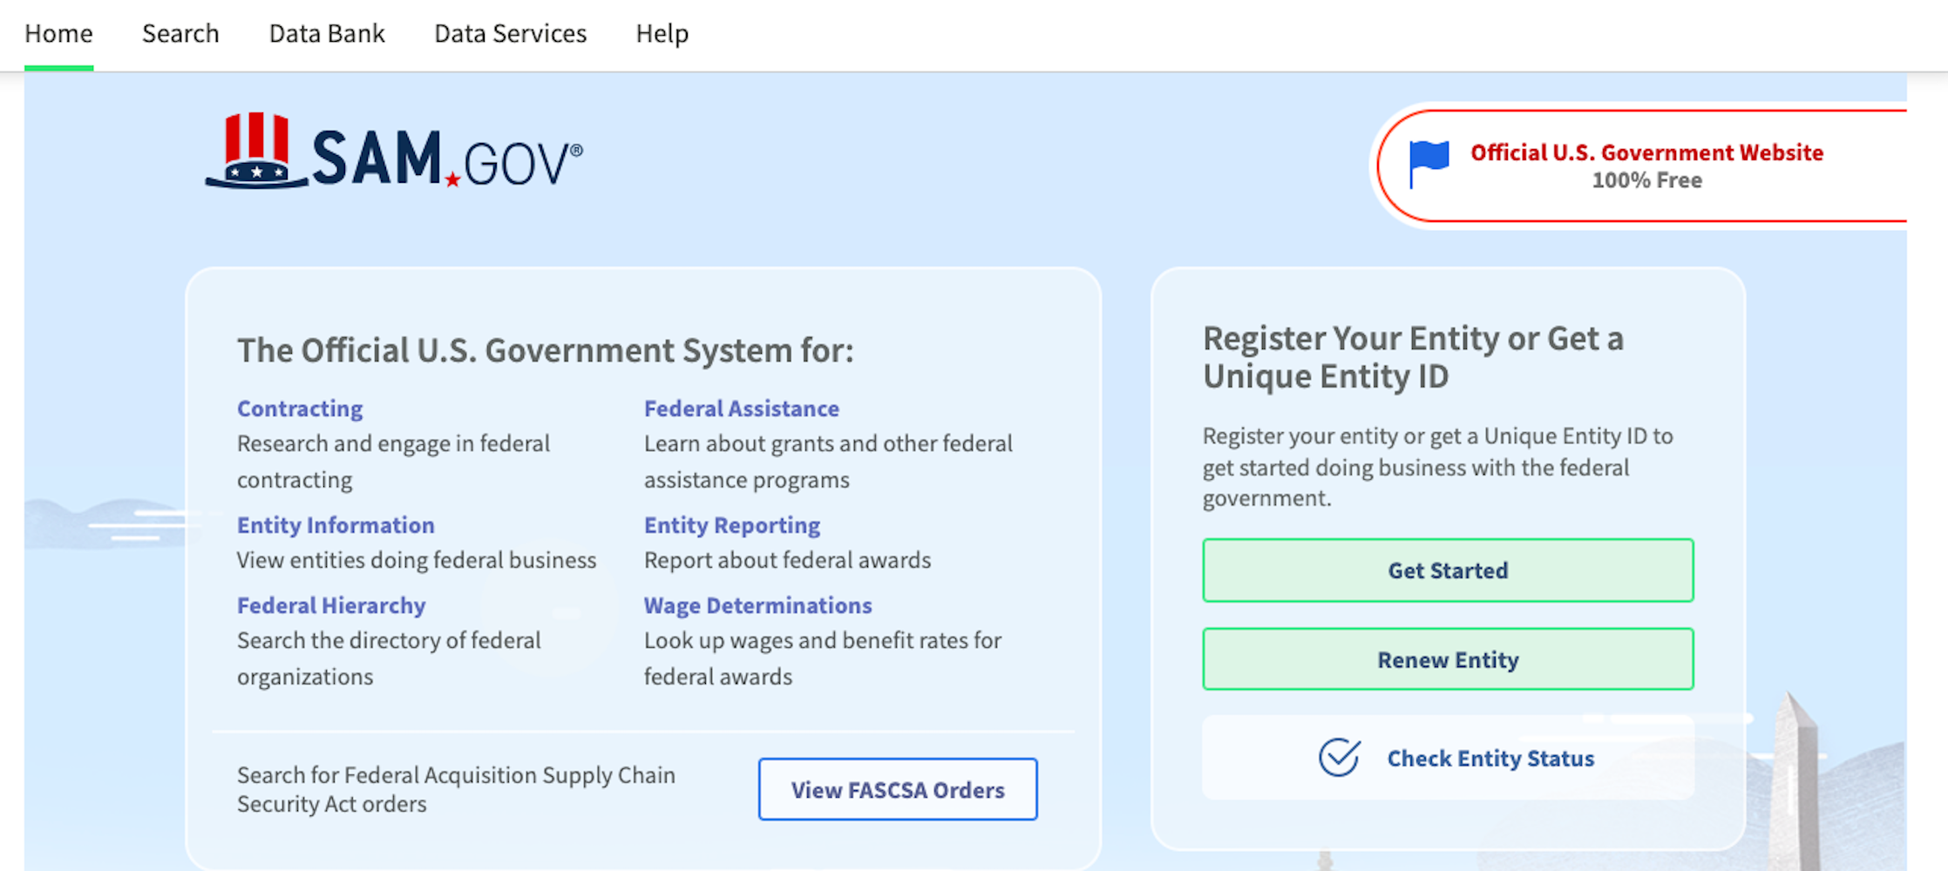
Task: Open the Entity Reporting link
Action: [731, 525]
